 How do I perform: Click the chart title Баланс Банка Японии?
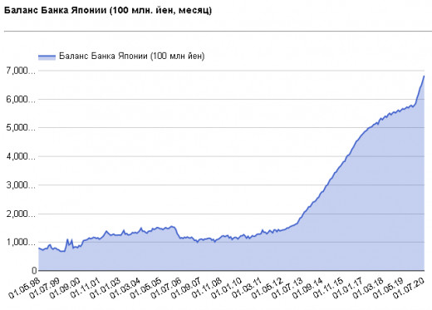(108, 11)
